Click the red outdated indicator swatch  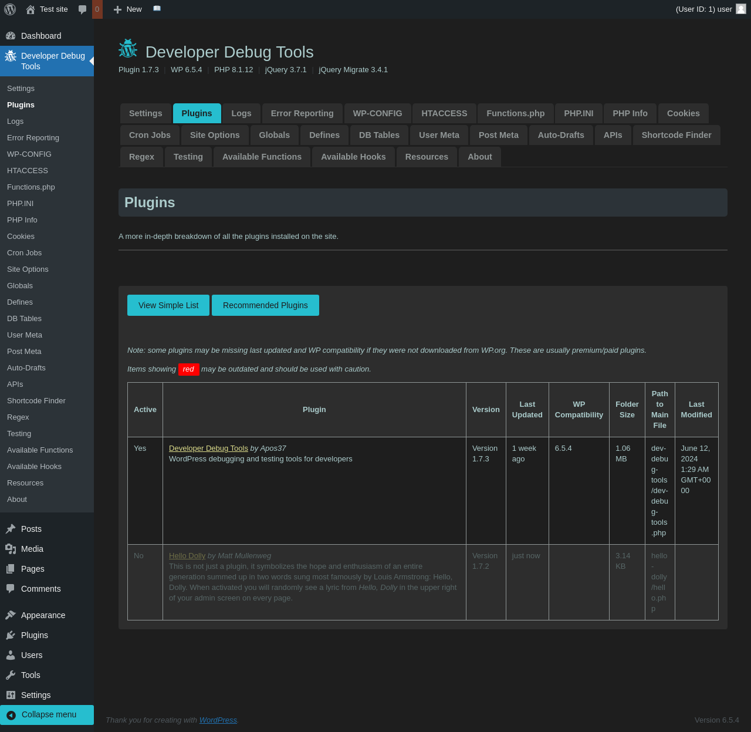(x=188, y=369)
